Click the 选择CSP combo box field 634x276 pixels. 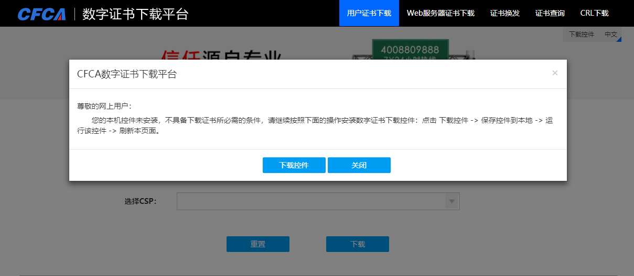click(318, 201)
